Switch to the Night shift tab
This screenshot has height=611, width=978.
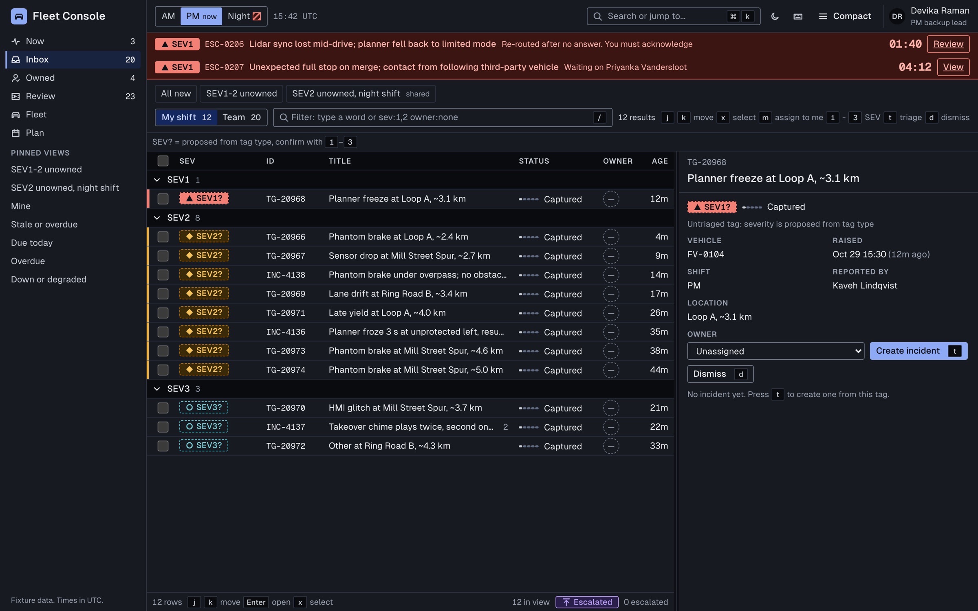click(x=244, y=16)
